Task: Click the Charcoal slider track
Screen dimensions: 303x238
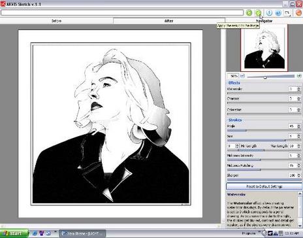Action: 264,103
